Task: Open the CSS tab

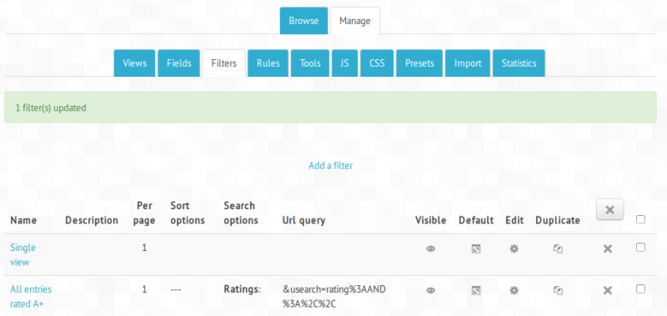Action: (377, 63)
